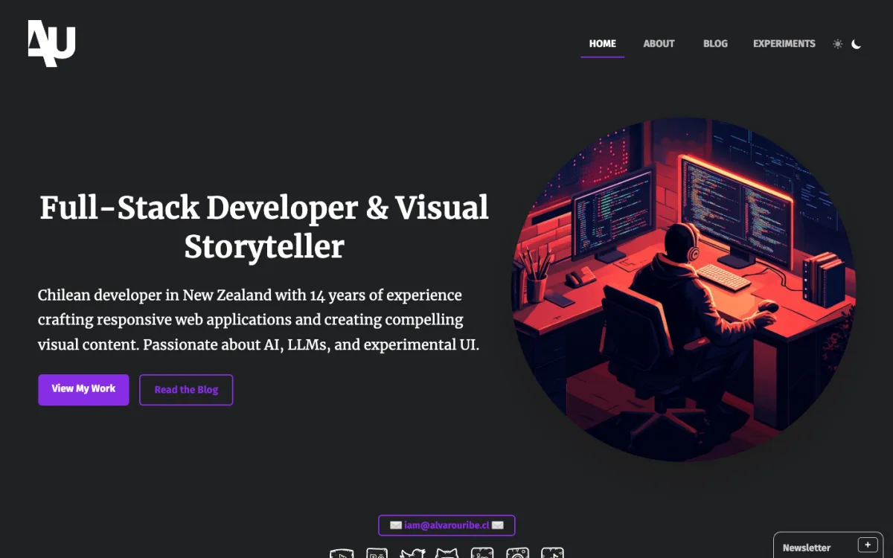
Task: Click the iam@alvarouribe.cl email link
Action: tap(446, 525)
